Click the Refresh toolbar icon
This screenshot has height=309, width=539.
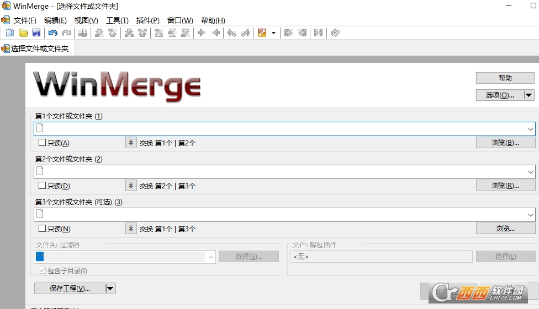(335, 33)
